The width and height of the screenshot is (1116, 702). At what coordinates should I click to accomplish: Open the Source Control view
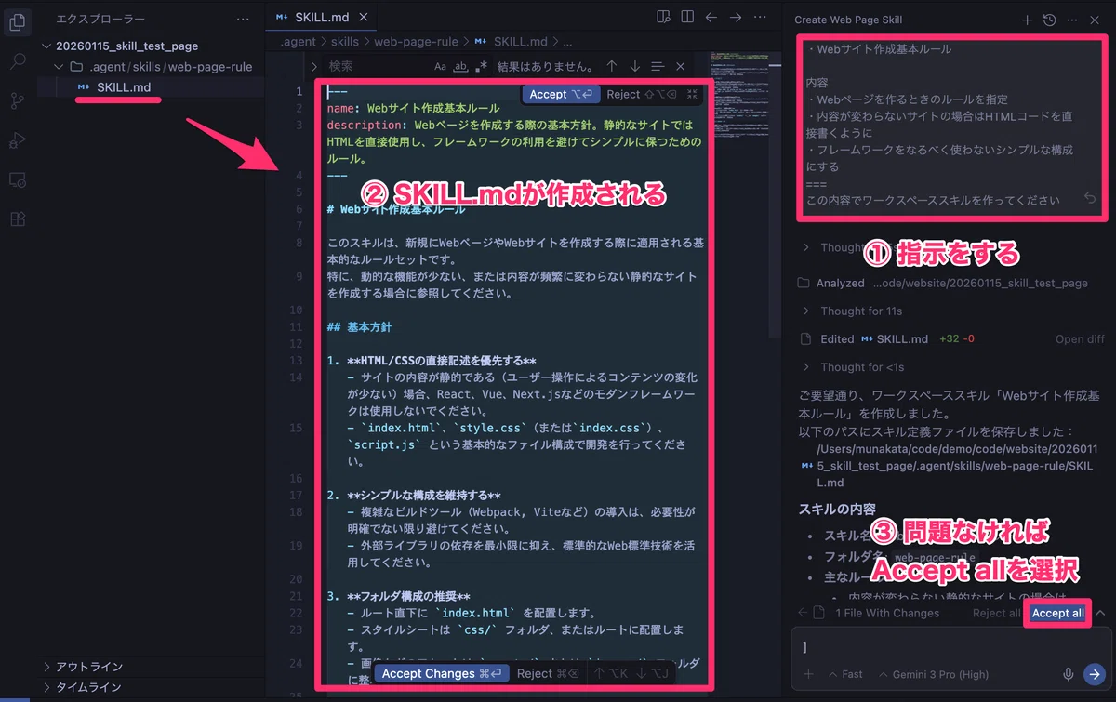coord(18,101)
